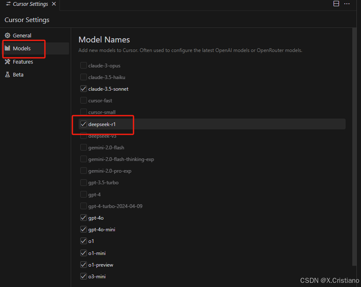
Task: Uncheck the o1 checkbox
Action: point(83,241)
